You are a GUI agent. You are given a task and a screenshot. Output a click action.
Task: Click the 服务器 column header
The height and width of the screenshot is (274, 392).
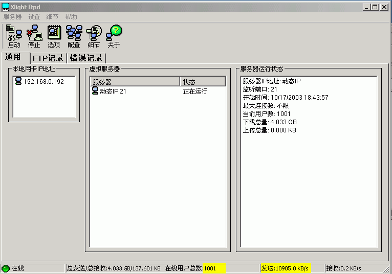(135, 82)
